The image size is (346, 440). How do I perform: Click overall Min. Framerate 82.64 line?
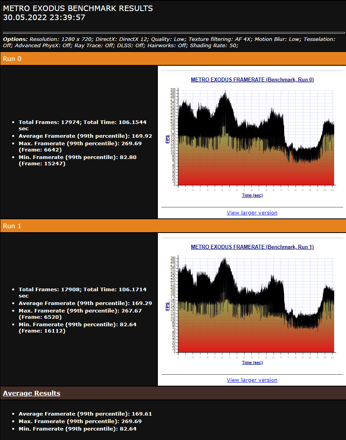(78, 429)
